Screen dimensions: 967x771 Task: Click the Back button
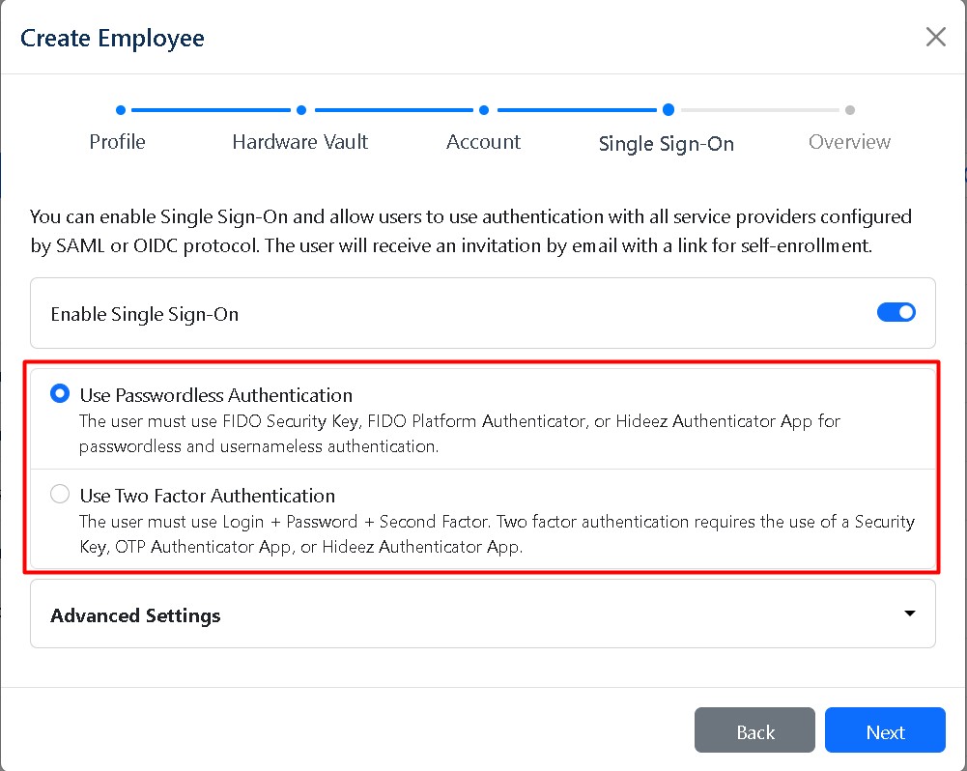[754, 730]
